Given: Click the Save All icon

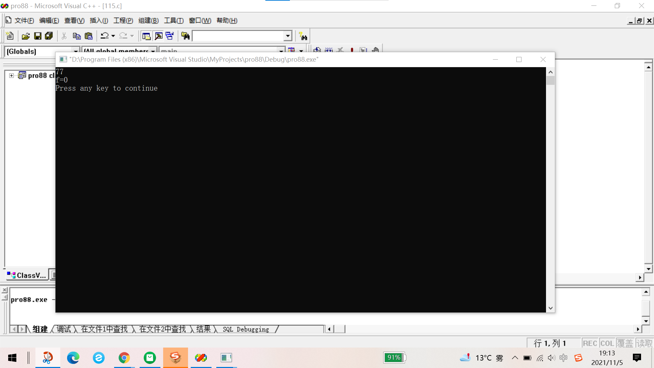Looking at the screenshot, I should tap(49, 36).
